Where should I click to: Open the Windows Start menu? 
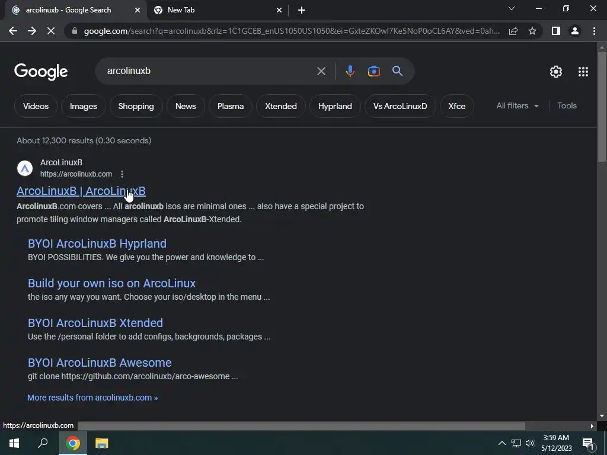(x=14, y=443)
